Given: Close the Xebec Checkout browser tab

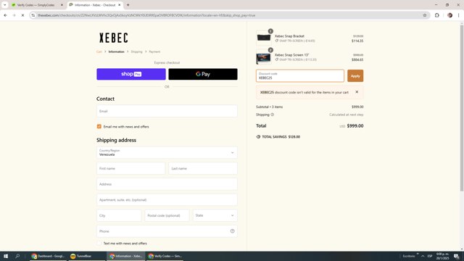Looking at the screenshot, I should (120, 5).
